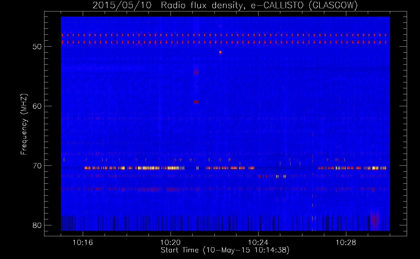Click the Frequency (MHZ) axis label
This screenshot has height=259, width=420.
click(x=24, y=124)
